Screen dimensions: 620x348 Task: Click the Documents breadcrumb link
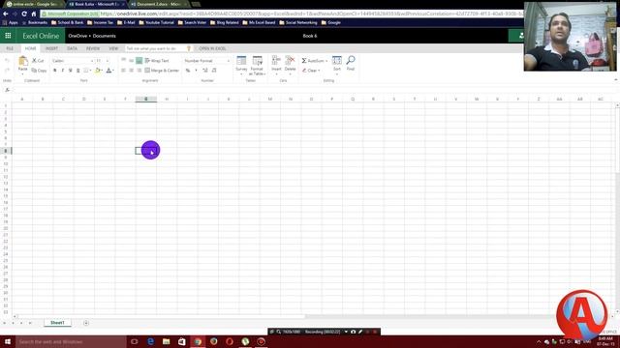point(105,36)
